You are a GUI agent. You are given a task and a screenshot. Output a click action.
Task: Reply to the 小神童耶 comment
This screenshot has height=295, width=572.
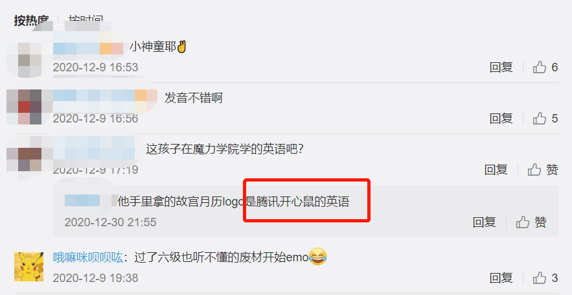pyautogui.click(x=501, y=67)
